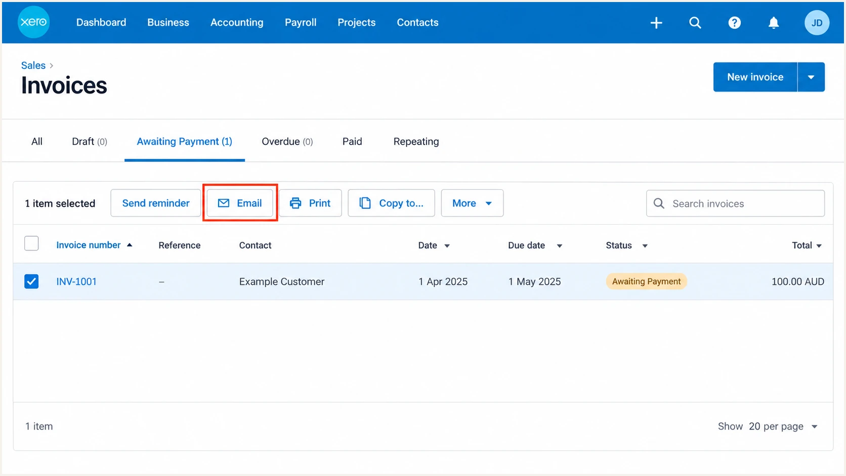Sort by Due date column
Screen dimensions: 846x476
coord(535,245)
